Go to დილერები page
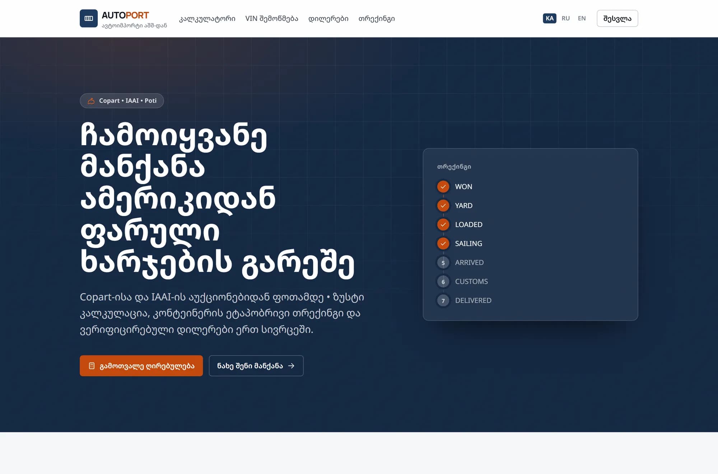718x474 pixels. [328, 18]
